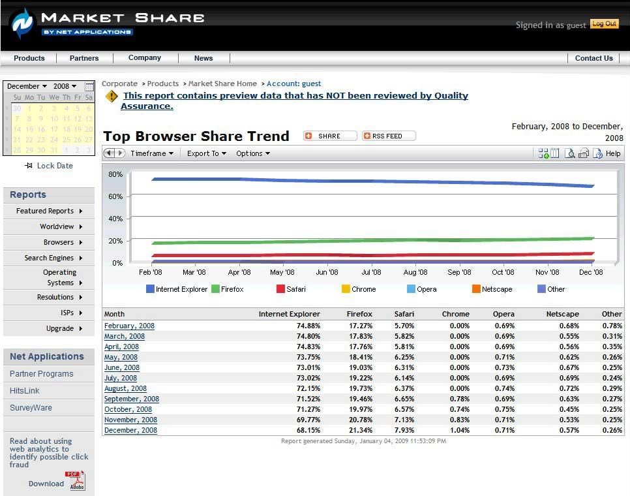
Task: Click the columns layout icon
Action: (x=554, y=153)
